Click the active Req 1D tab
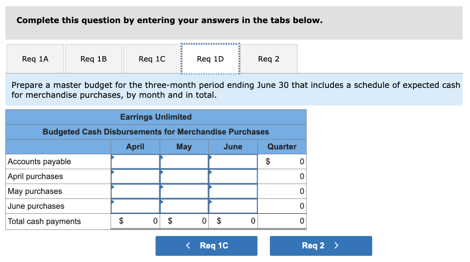 210,59
